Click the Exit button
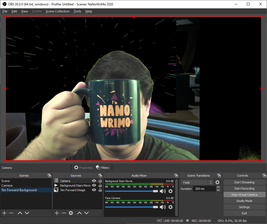The height and width of the screenshot is (224, 267). (x=244, y=213)
